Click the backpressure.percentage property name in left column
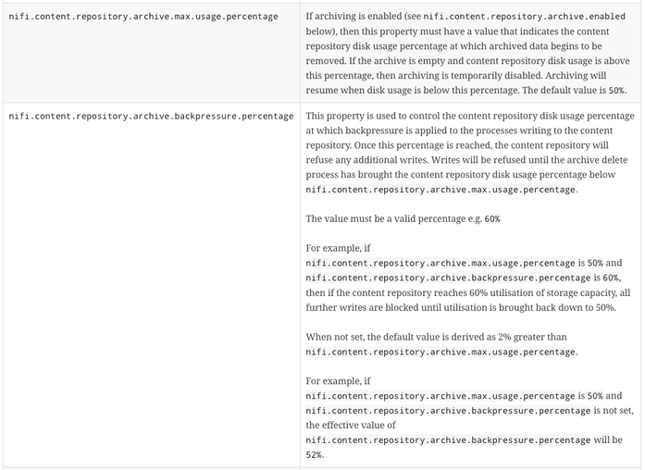The height and width of the screenshot is (470, 645). [151, 117]
